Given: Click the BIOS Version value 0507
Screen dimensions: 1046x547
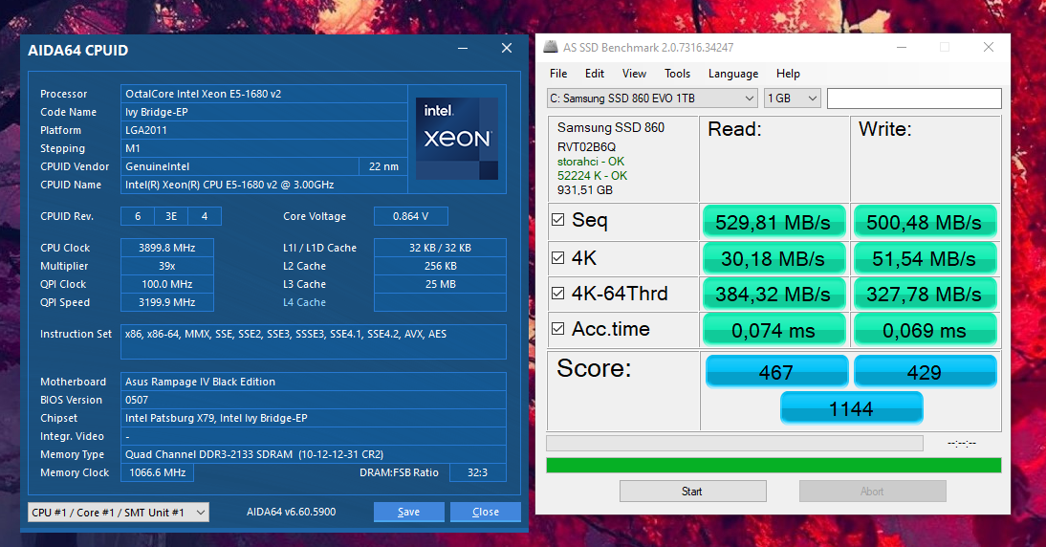Looking at the screenshot, I should (x=313, y=400).
